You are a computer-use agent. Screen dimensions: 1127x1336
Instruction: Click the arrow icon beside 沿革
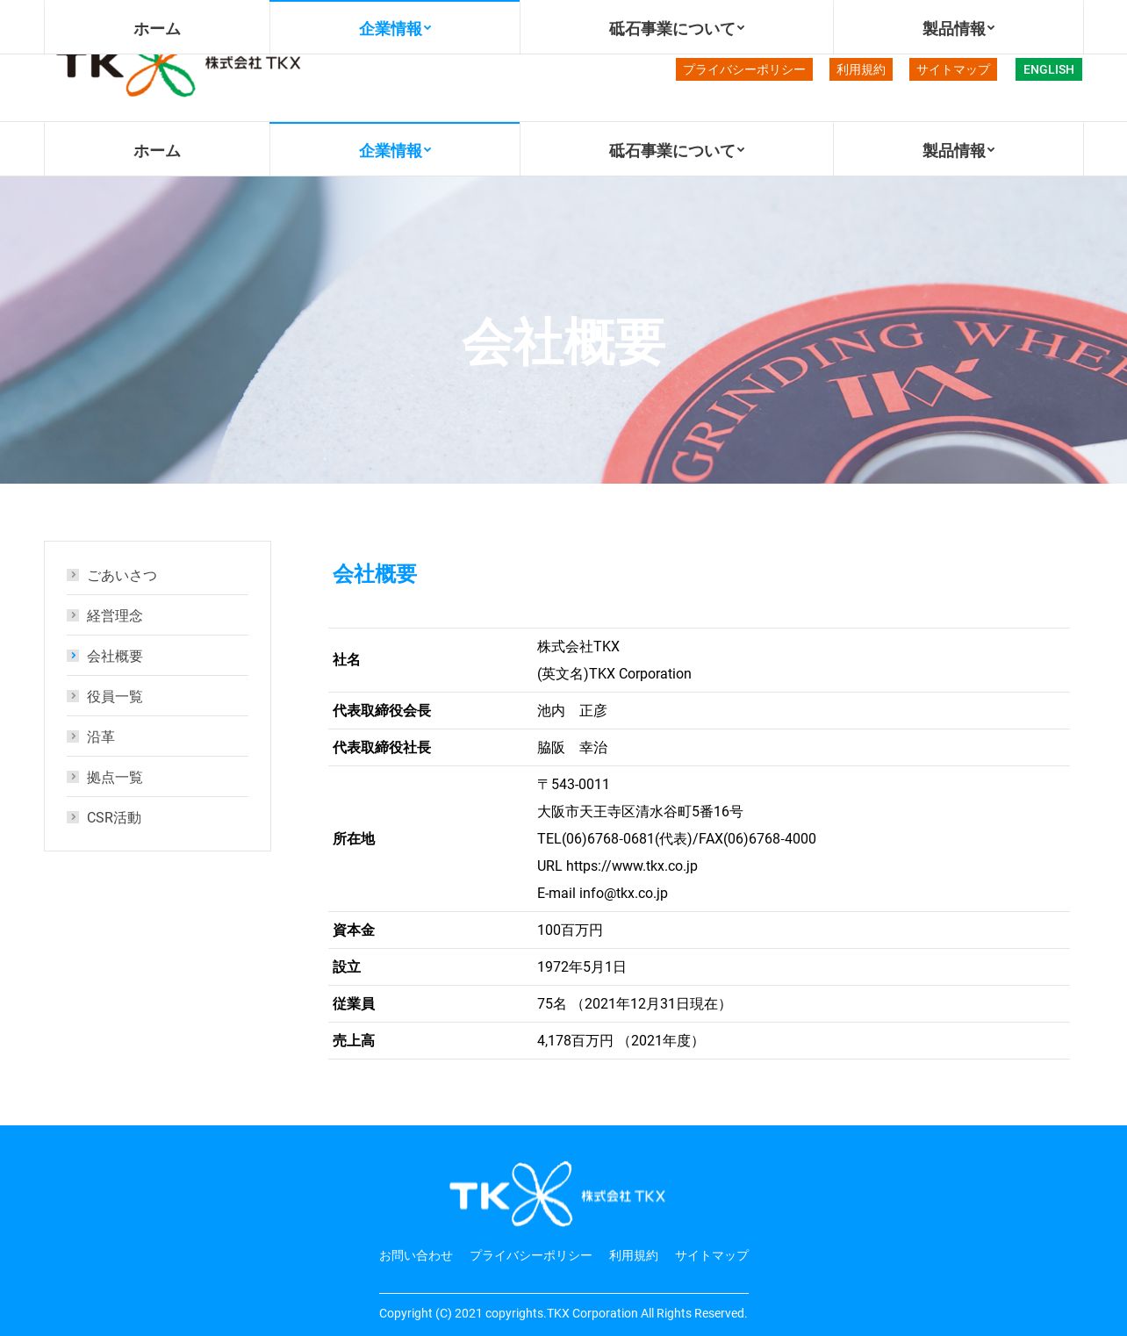point(73,736)
